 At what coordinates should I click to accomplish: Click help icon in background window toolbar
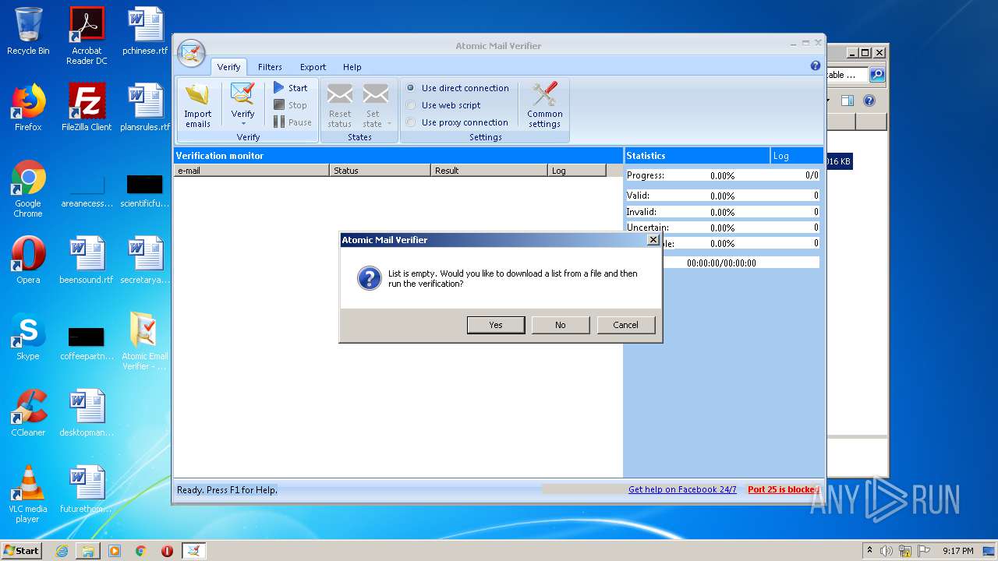(x=869, y=101)
